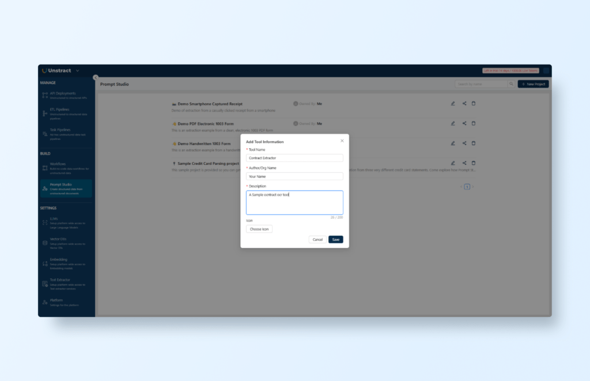Share the Demo Smartphone Captured Receipt project
590x381 pixels.
click(464, 104)
